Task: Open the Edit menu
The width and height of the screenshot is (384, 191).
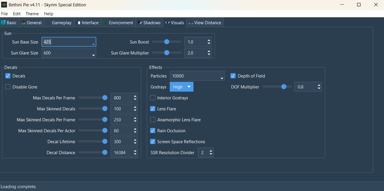Action: [17, 14]
